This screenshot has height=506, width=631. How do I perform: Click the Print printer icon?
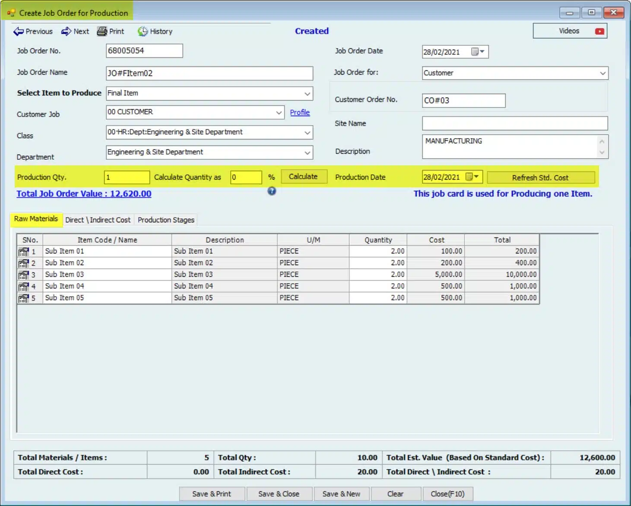coord(102,32)
